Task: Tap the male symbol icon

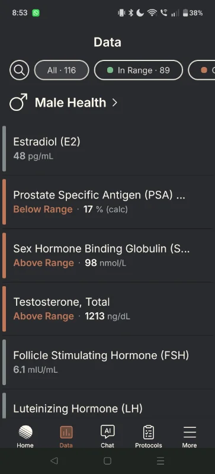Action: 18,102
